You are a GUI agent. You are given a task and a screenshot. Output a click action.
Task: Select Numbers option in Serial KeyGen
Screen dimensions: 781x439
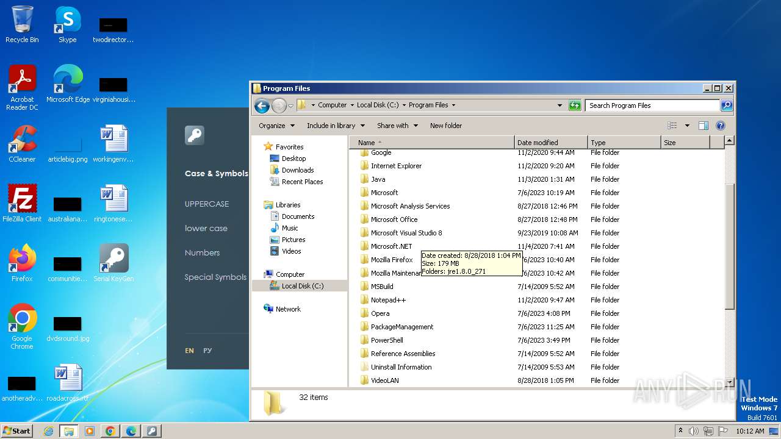click(x=202, y=252)
